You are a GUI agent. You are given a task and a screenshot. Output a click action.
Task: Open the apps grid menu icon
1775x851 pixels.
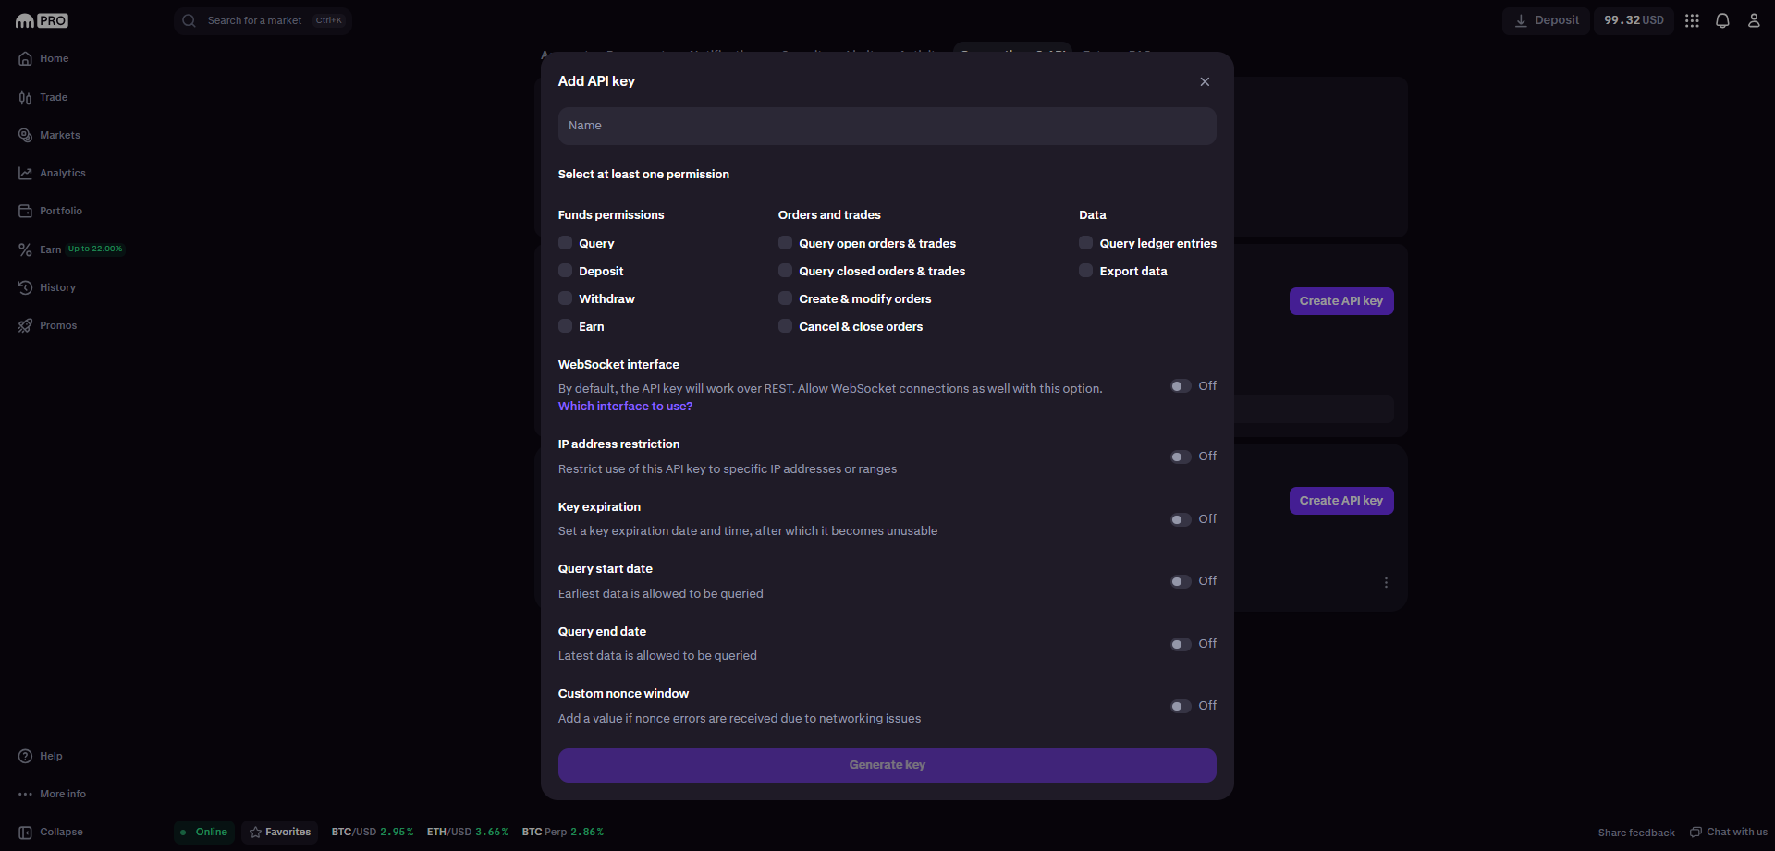(1692, 21)
